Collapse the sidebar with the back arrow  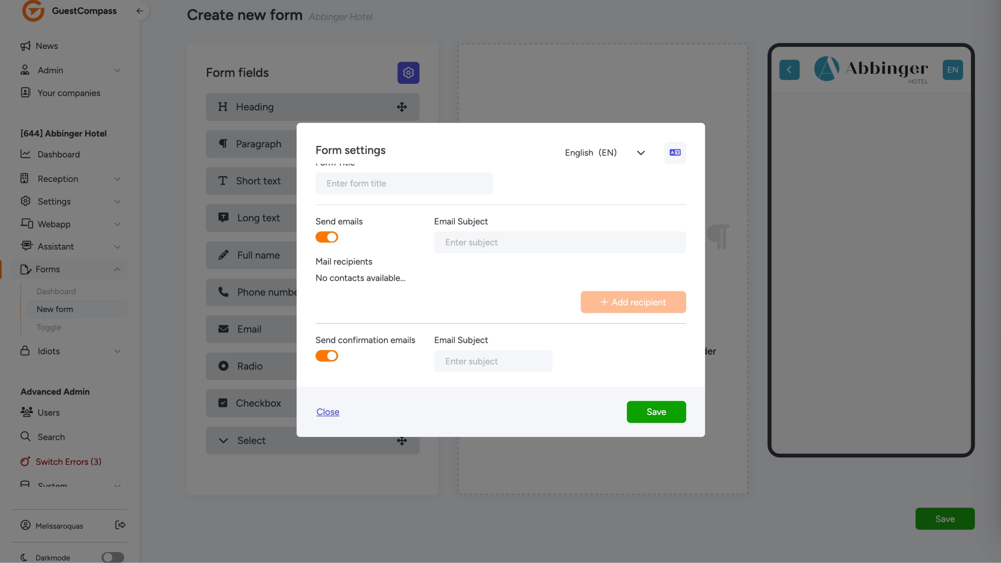pyautogui.click(x=139, y=11)
